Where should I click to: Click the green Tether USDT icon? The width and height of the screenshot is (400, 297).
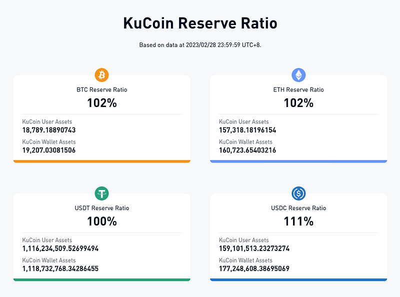102,193
